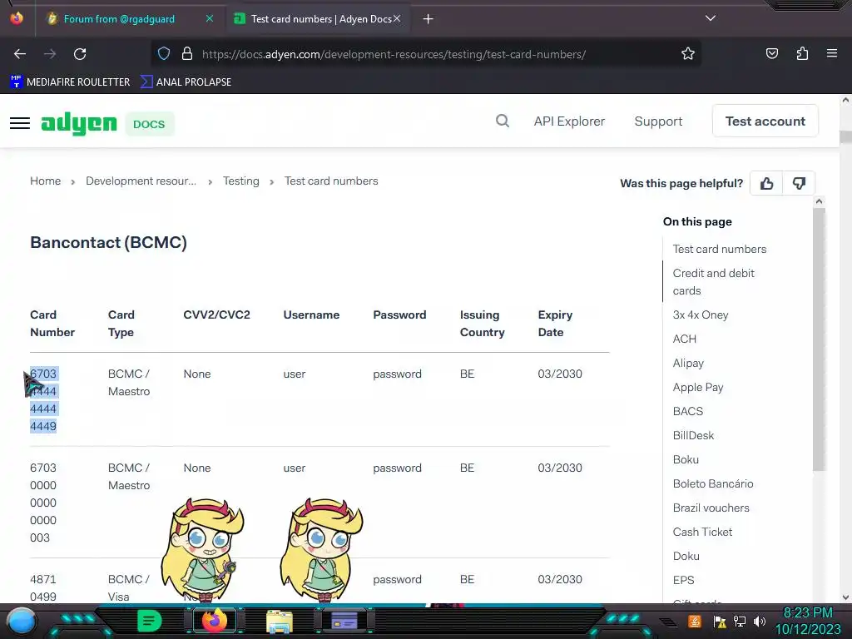Click the Test account button
852x639 pixels.
pyautogui.click(x=765, y=121)
